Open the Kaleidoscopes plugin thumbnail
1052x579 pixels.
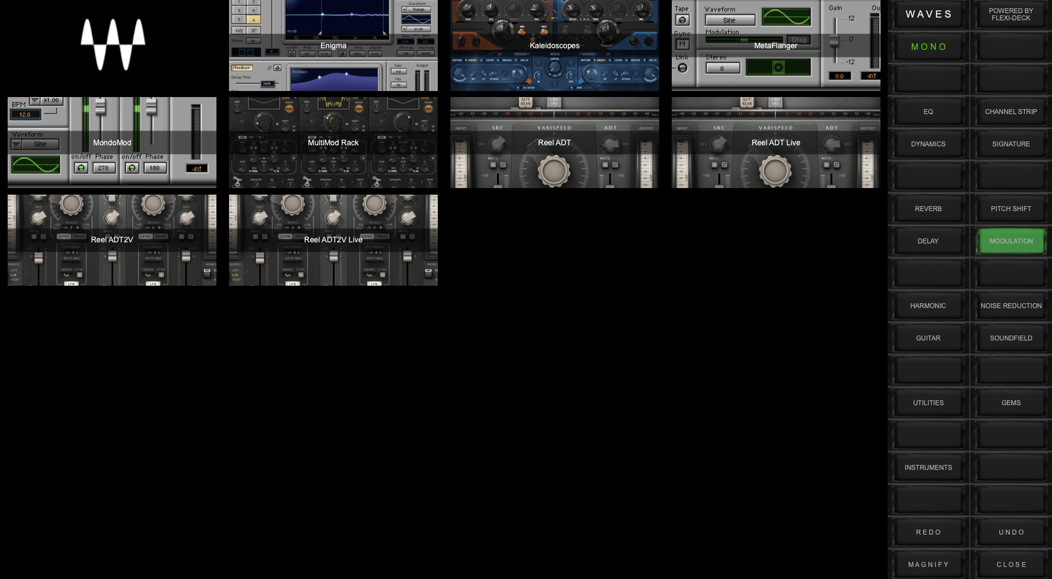pos(554,46)
